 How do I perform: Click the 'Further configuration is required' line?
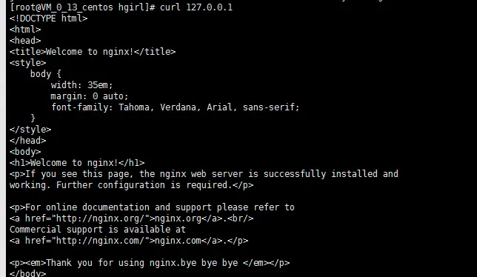point(131,185)
